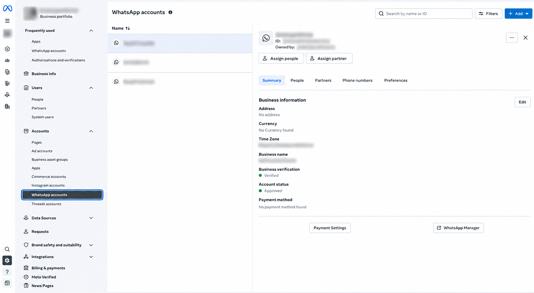This screenshot has width=534, height=293.
Task: Click the Meta Verified badge icon
Action: point(26,277)
